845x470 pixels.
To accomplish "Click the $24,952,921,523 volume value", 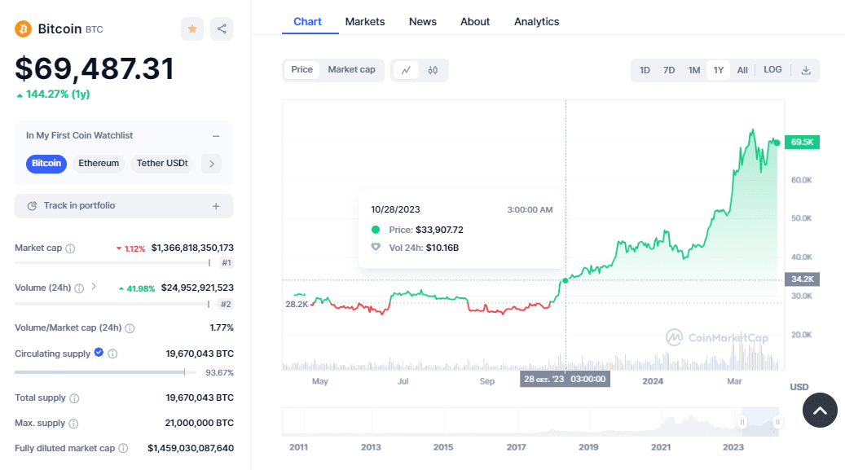I will click(x=197, y=288).
